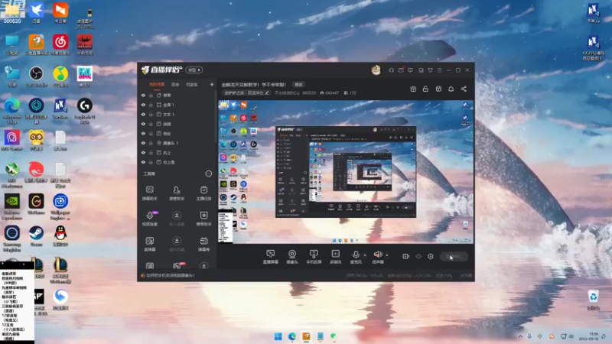The width and height of the screenshot is (612, 344).
Task: Open the 视频连麦 tool with the new badge
Action: pyautogui.click(x=149, y=219)
